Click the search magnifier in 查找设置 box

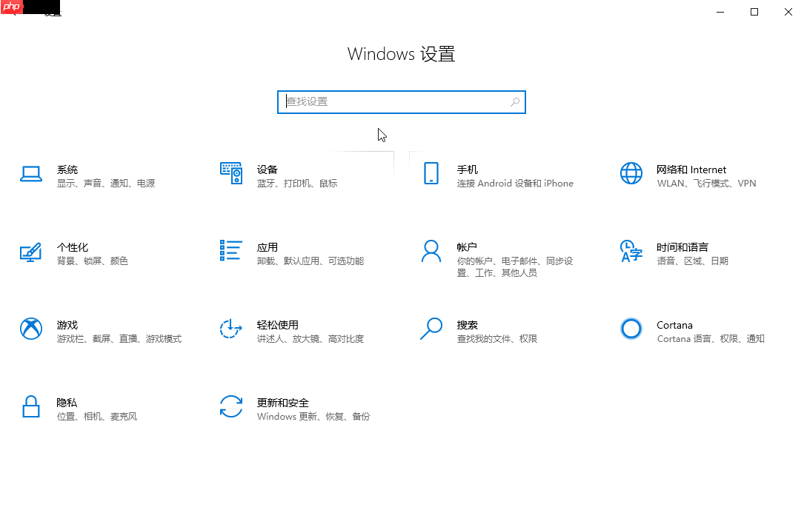point(515,102)
